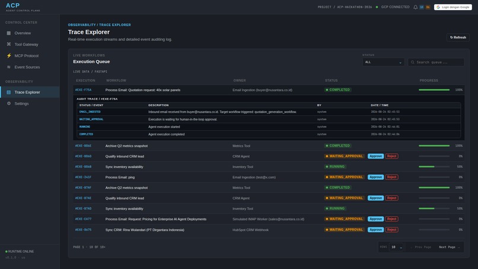The height and width of the screenshot is (269, 478).
Task: Click the MCP Protocol lightning bolt icon
Action: coord(8,56)
